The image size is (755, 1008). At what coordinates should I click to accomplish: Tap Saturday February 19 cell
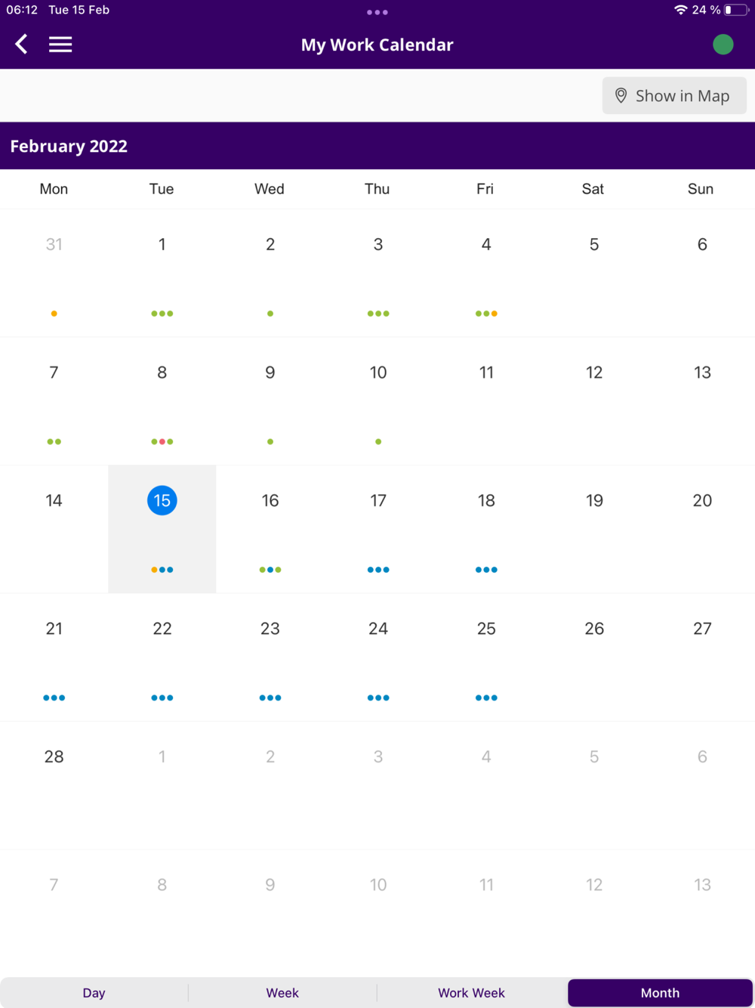(x=593, y=529)
